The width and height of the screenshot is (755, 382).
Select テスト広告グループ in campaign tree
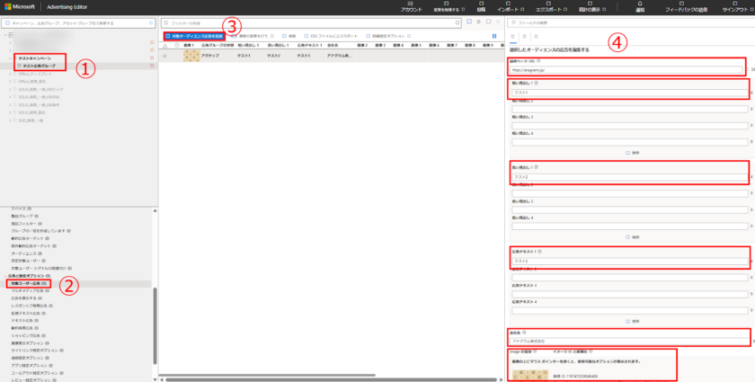click(x=39, y=66)
